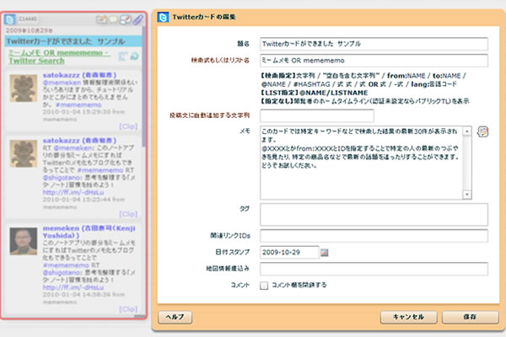Click the 検索式もしくはリスト名 search query field

click(x=373, y=60)
